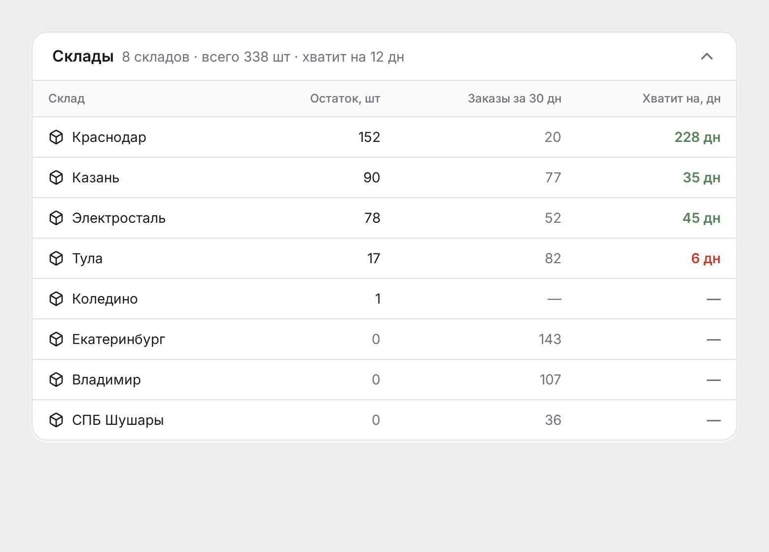This screenshot has width=769, height=552.
Task: Click the Склады panel title
Action: 83,57
